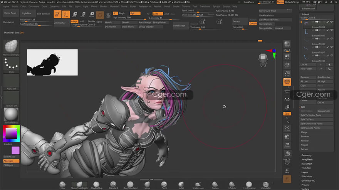
Task: Toggle the Rgb channel button
Action: 135,13
